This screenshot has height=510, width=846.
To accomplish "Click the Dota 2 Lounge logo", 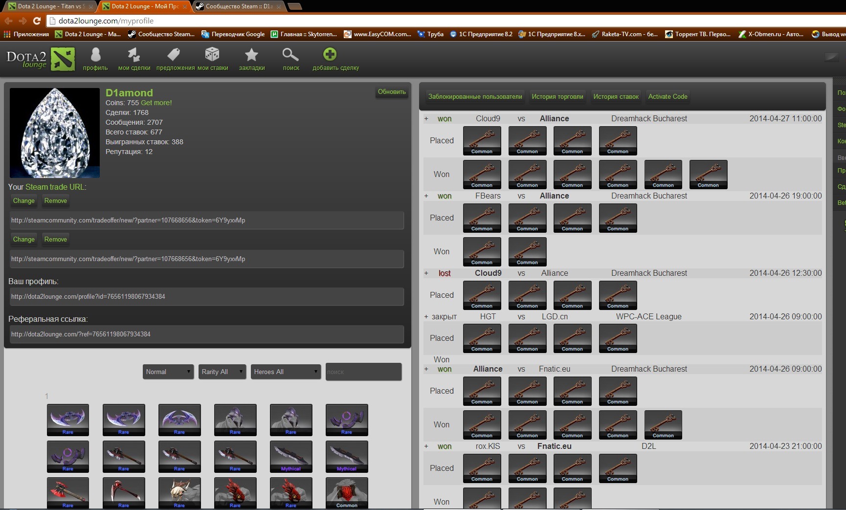I will tap(41, 59).
